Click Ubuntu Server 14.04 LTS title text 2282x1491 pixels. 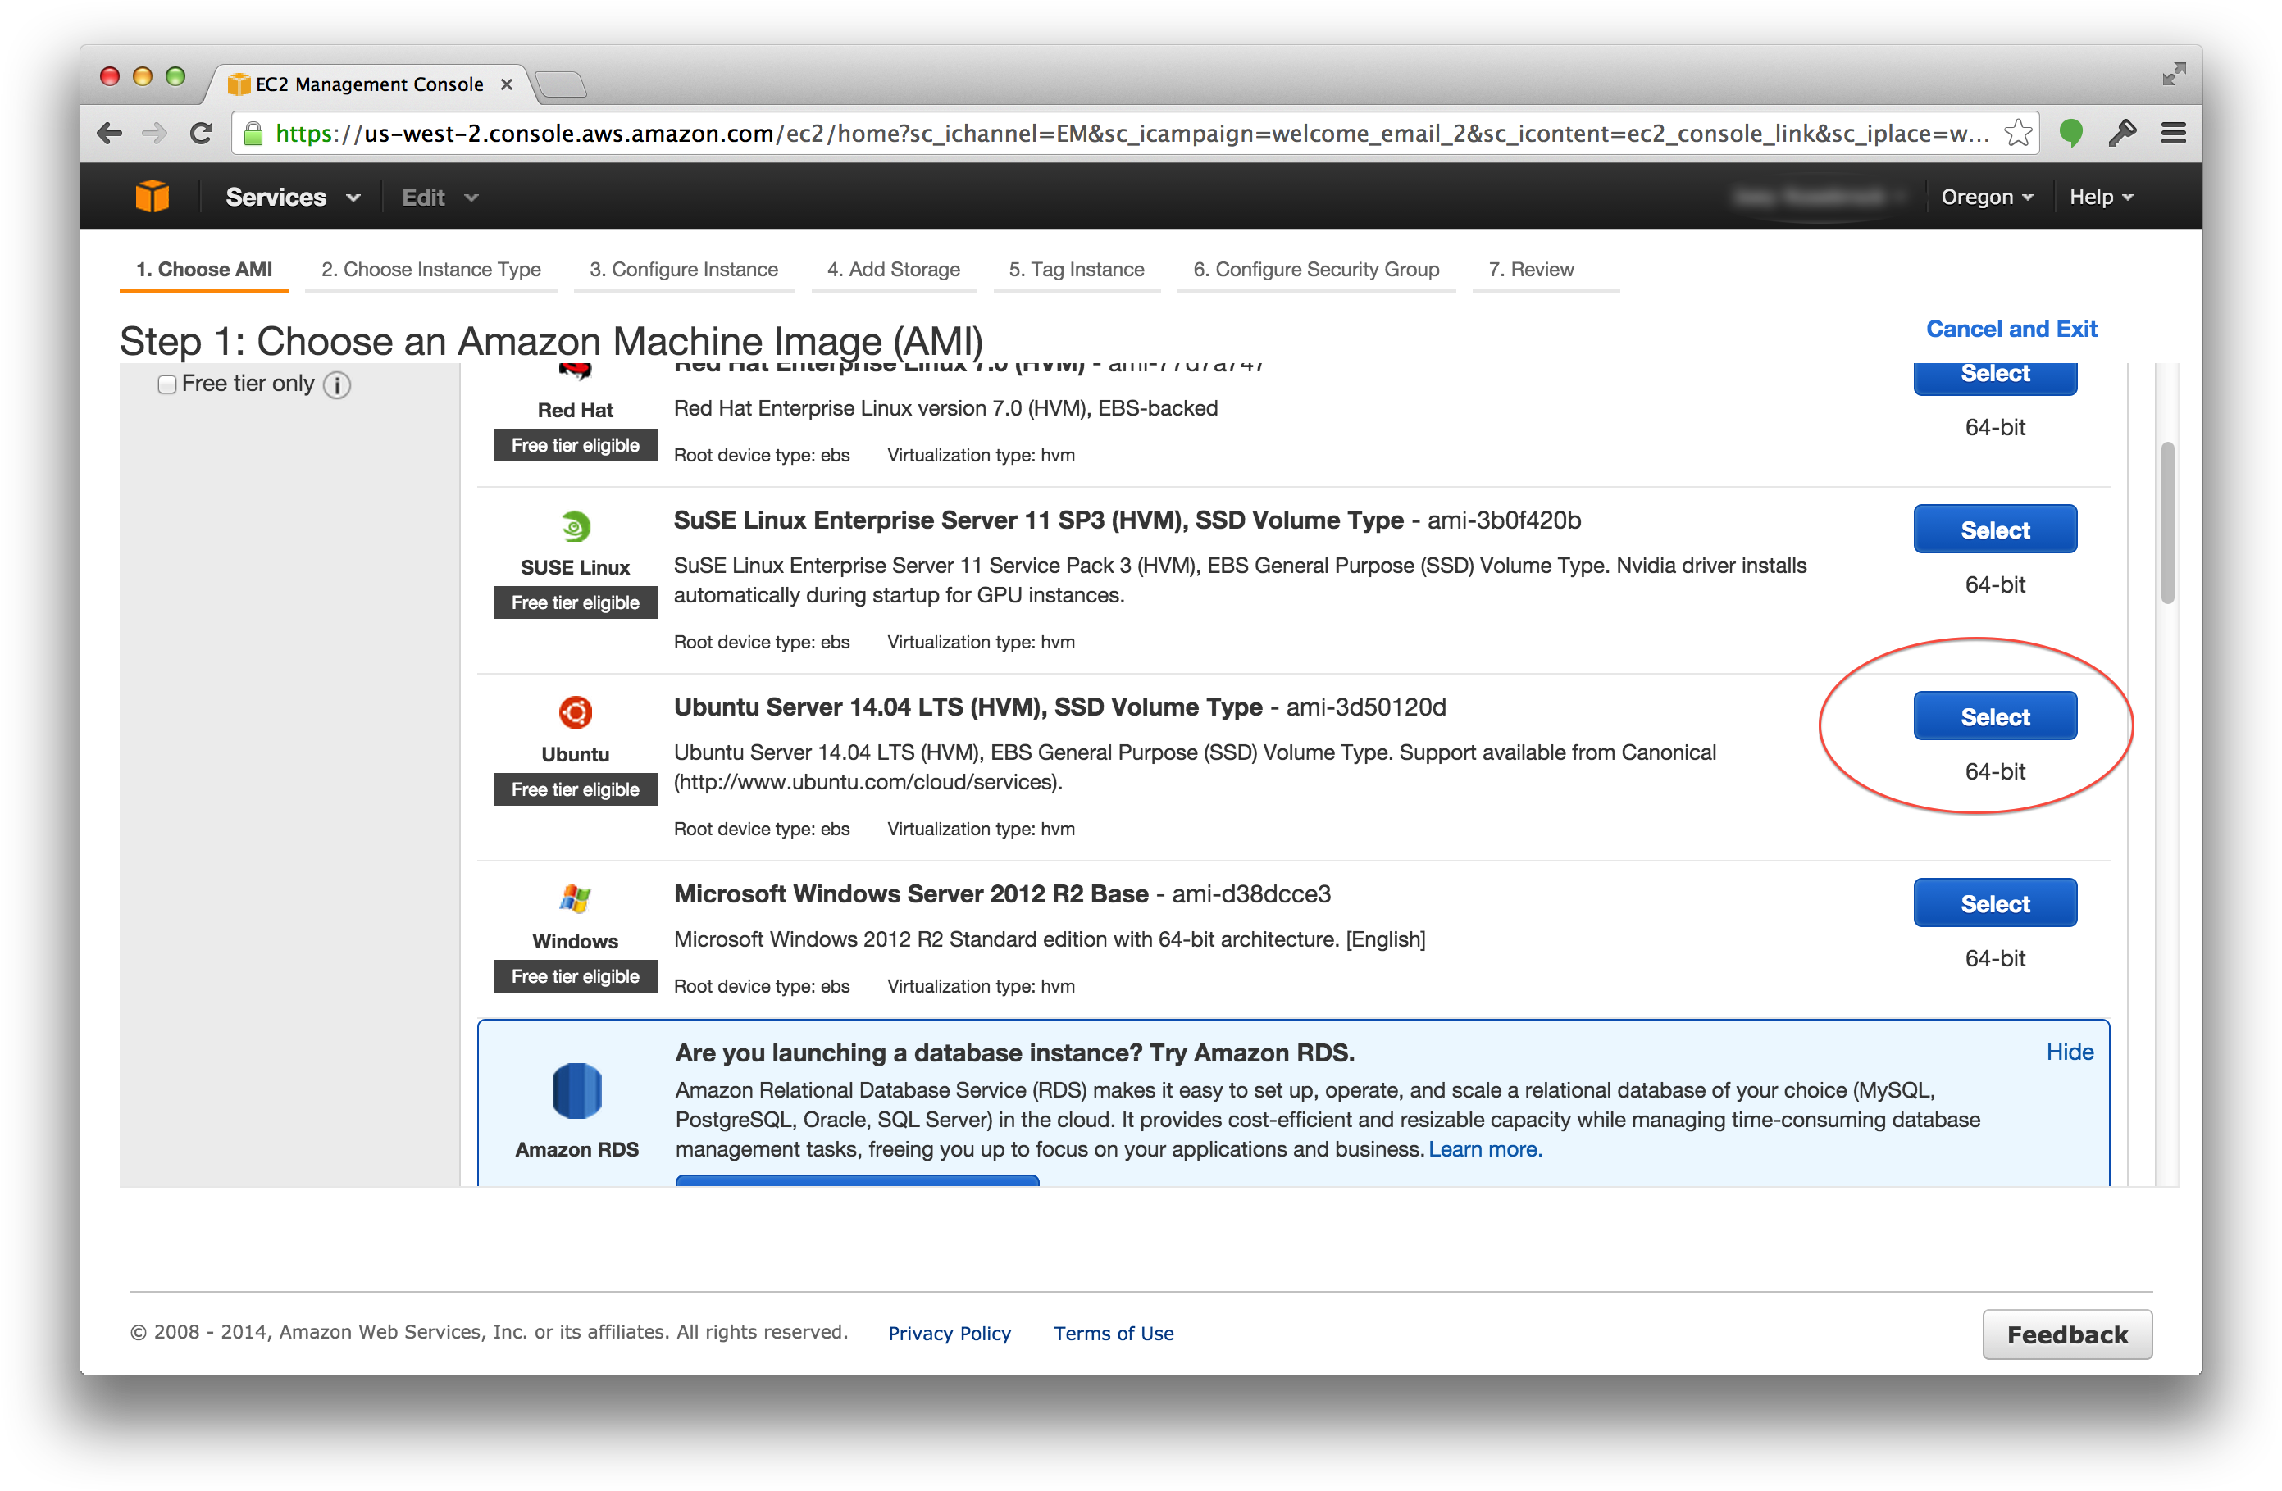coord(968,707)
